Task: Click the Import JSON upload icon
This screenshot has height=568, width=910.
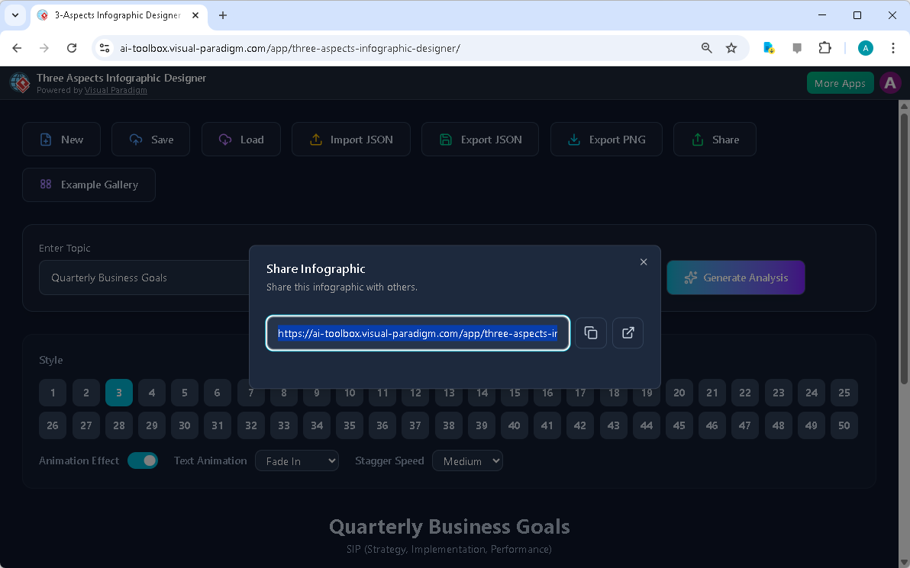Action: [315, 140]
